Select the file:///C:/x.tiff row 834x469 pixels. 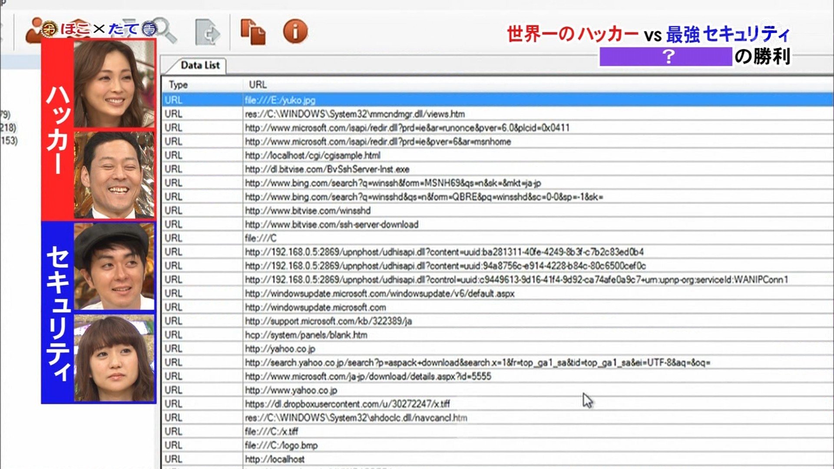pos(271,432)
